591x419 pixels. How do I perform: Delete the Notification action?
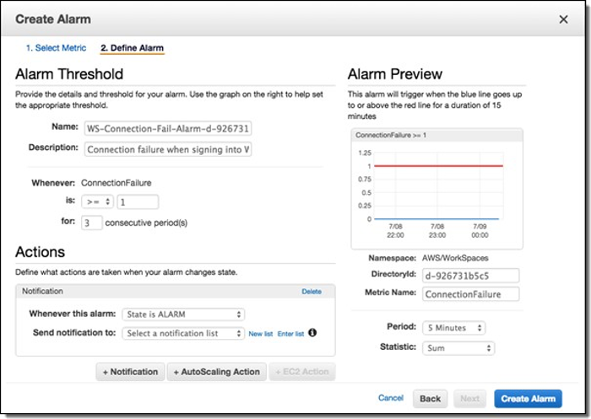[x=312, y=292]
